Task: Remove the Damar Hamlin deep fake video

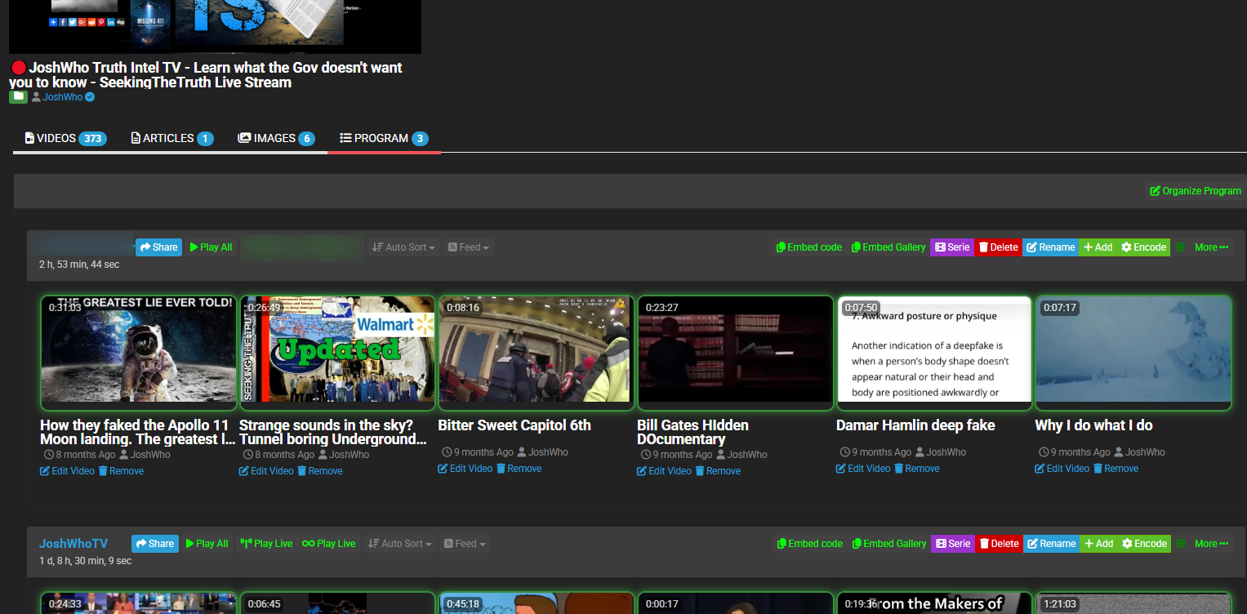Action: click(916, 469)
